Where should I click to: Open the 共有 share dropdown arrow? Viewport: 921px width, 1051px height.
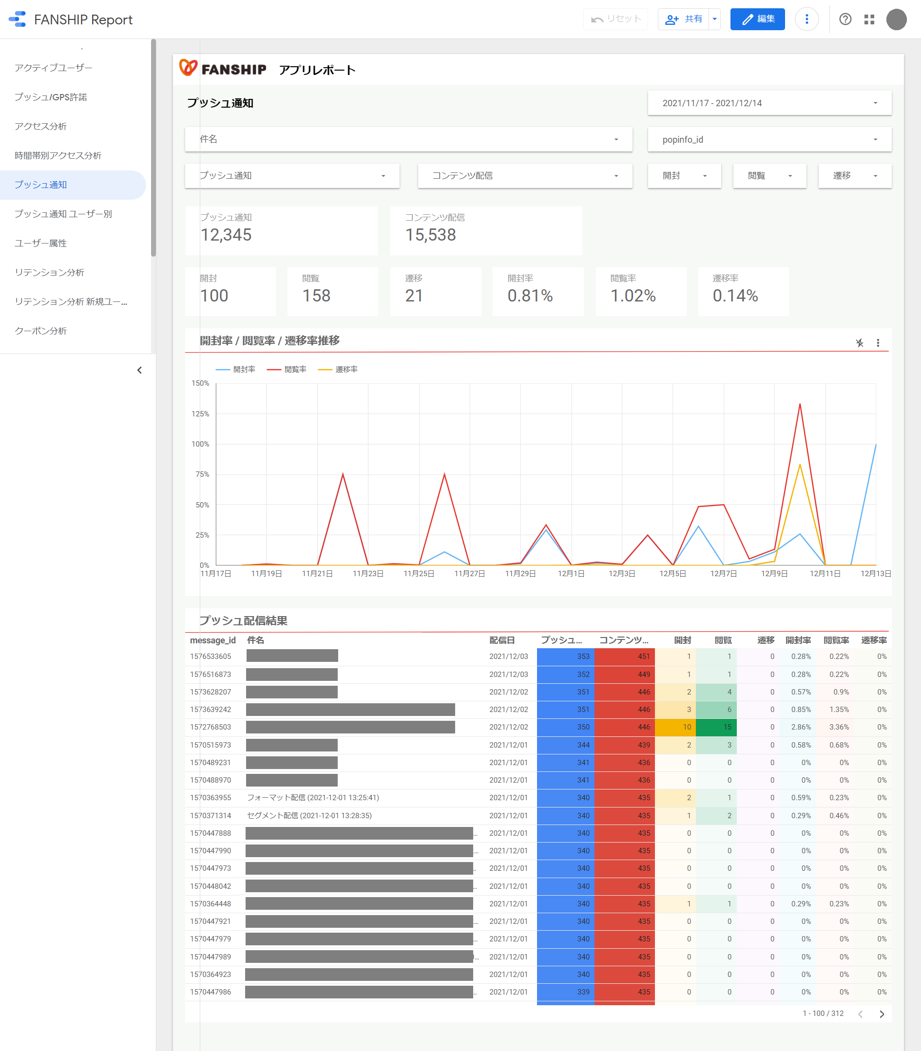[x=714, y=19]
